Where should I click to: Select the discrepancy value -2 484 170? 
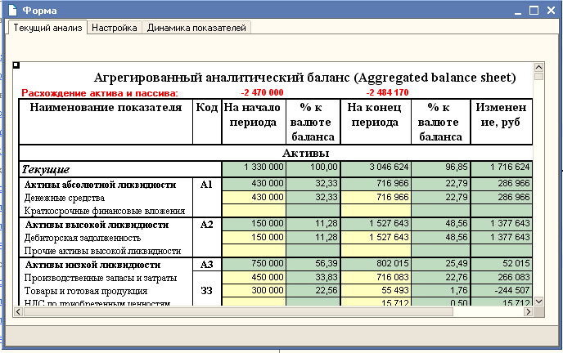[387, 93]
